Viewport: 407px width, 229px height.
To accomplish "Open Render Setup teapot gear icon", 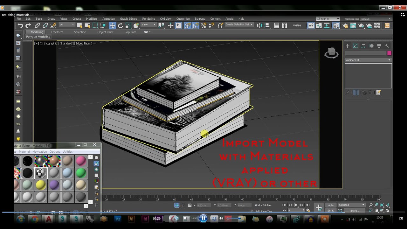I will click(x=345, y=26).
